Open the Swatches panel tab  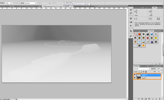tap(143, 31)
